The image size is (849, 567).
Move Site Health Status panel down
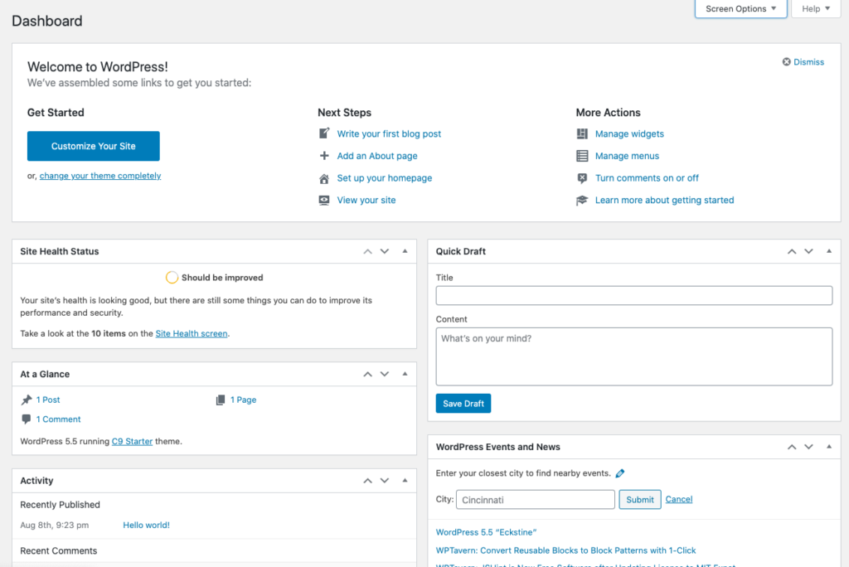coord(385,251)
